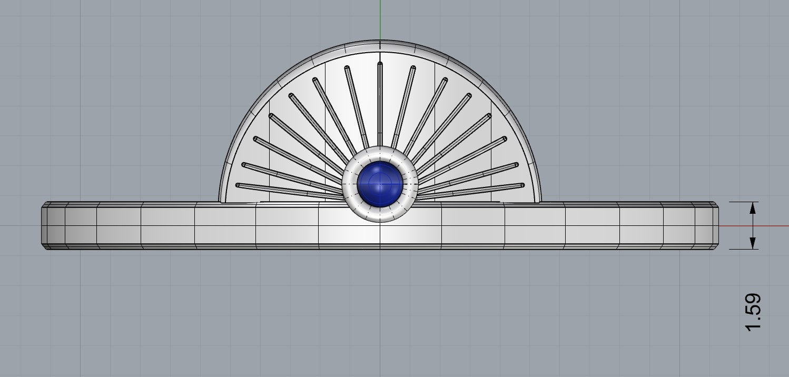Click the dimension's bottom extension line
Viewport: 789px width, 377px height.
point(737,249)
